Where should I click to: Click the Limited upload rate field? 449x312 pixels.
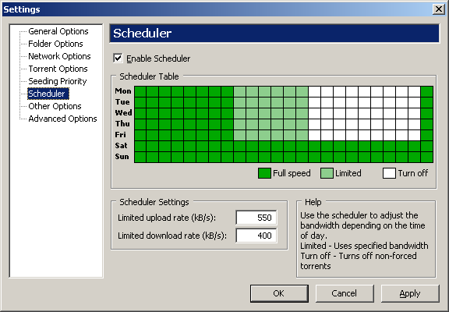point(256,218)
